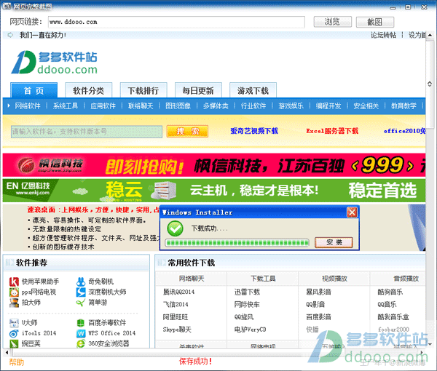Click the pps网络电视 icon
Image resolution: width=437 pixels, height=371 pixels.
(x=14, y=292)
